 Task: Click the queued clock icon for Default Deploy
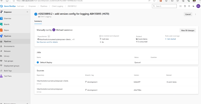point(38,62)
